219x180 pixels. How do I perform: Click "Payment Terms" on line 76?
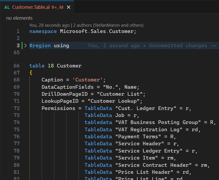tap(138, 137)
